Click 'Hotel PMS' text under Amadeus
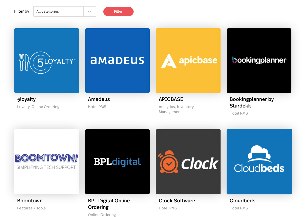Image resolution: width=305 pixels, height=217 pixels. [97, 107]
